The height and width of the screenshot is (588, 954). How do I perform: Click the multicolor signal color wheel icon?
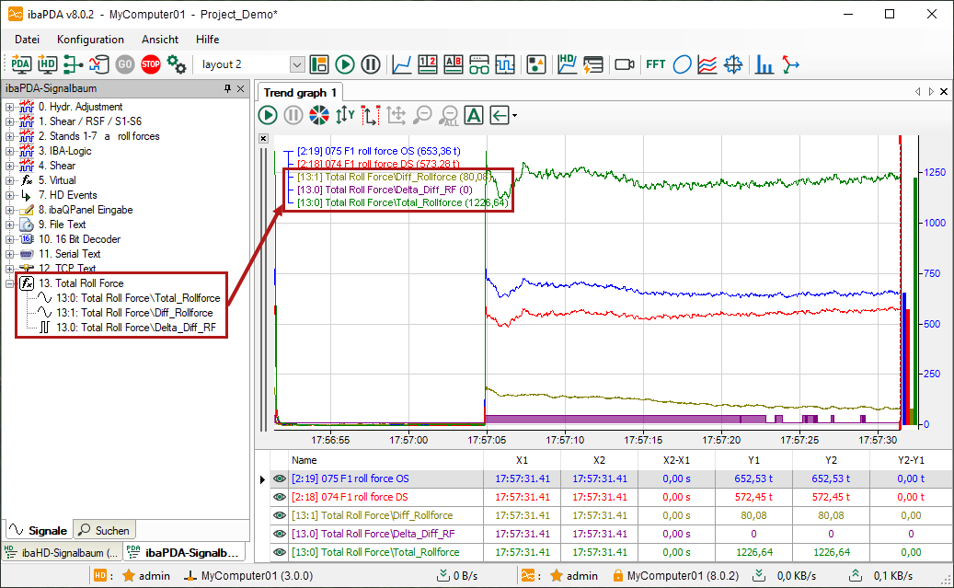click(318, 115)
